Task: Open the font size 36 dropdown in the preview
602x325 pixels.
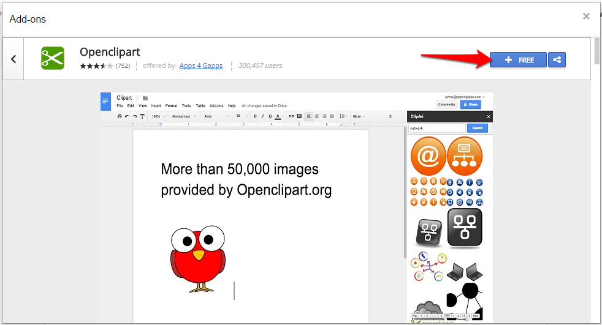Action: pos(241,116)
